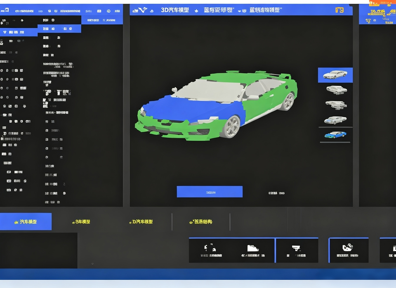Open the 8车模型 bottom tab
This screenshot has height=288, width=396.
pyautogui.click(x=81, y=222)
